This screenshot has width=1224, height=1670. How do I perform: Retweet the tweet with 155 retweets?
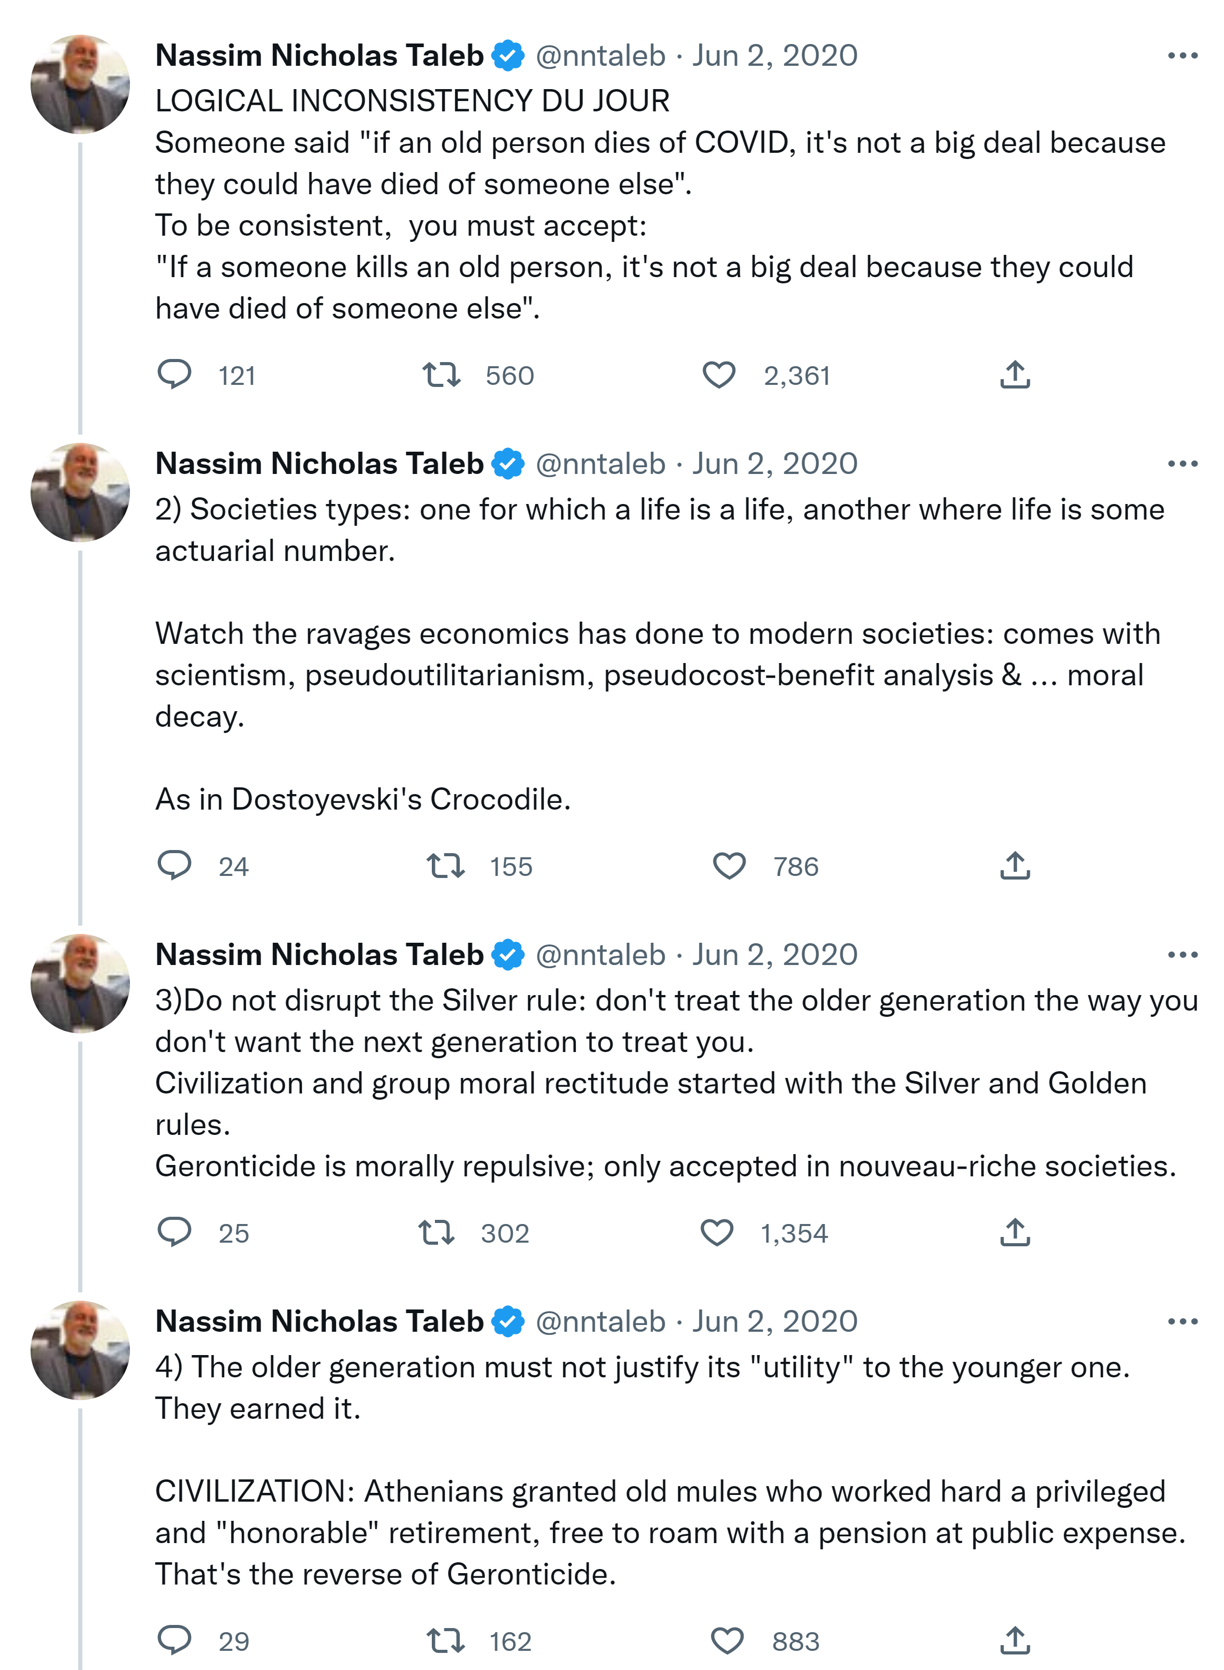446,865
